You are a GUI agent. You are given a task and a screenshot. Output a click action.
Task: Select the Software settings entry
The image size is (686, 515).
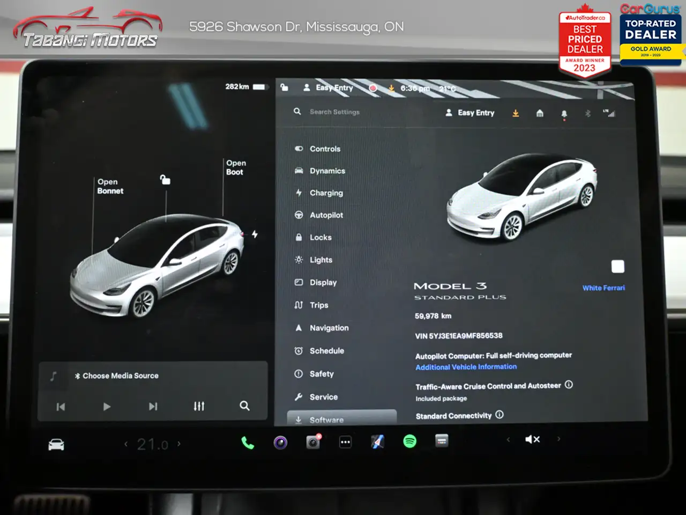click(x=342, y=418)
